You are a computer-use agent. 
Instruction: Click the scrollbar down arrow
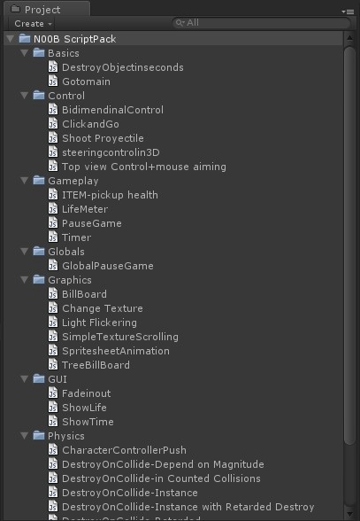(x=349, y=514)
